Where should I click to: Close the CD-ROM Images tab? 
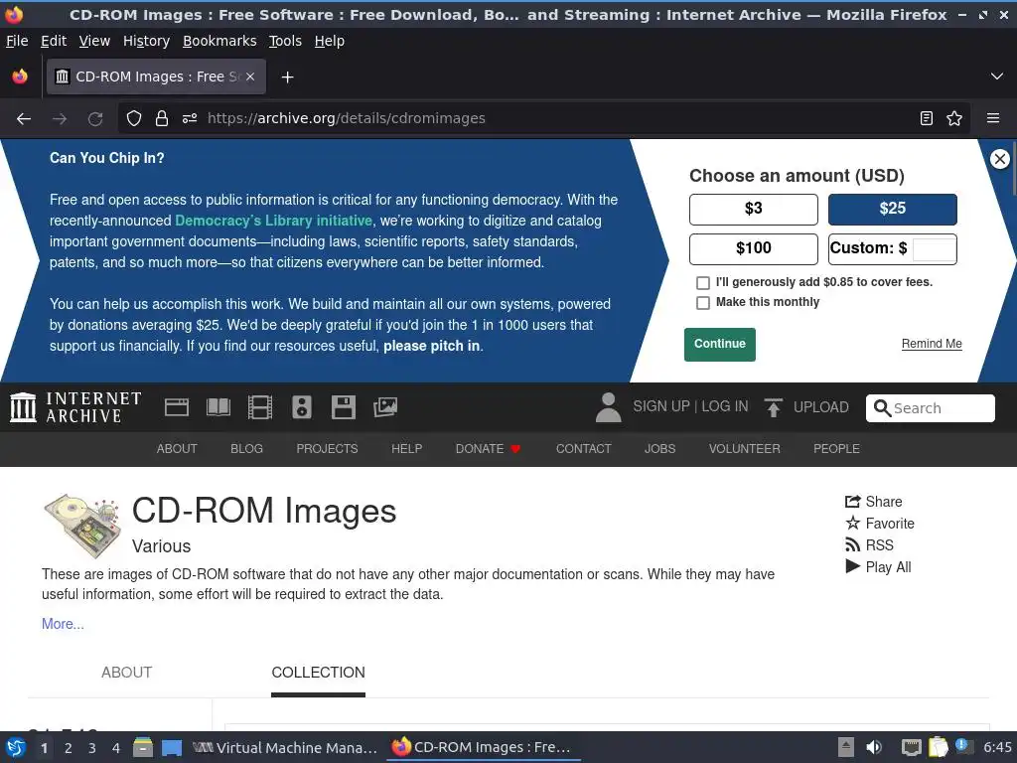point(250,76)
